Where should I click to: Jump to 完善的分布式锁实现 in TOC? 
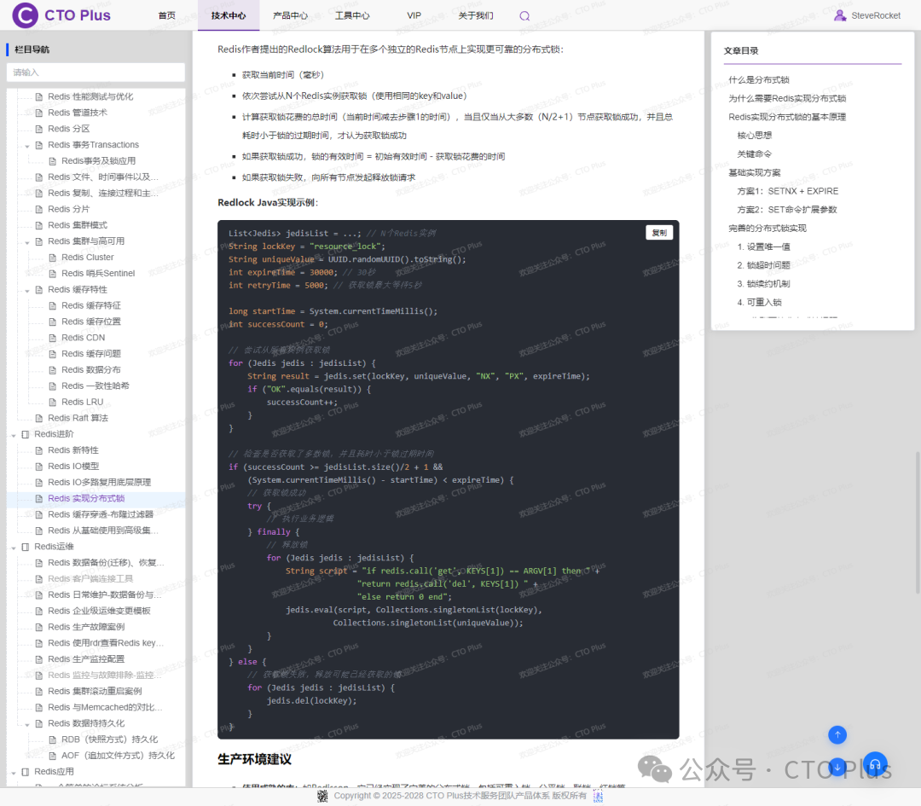point(767,228)
